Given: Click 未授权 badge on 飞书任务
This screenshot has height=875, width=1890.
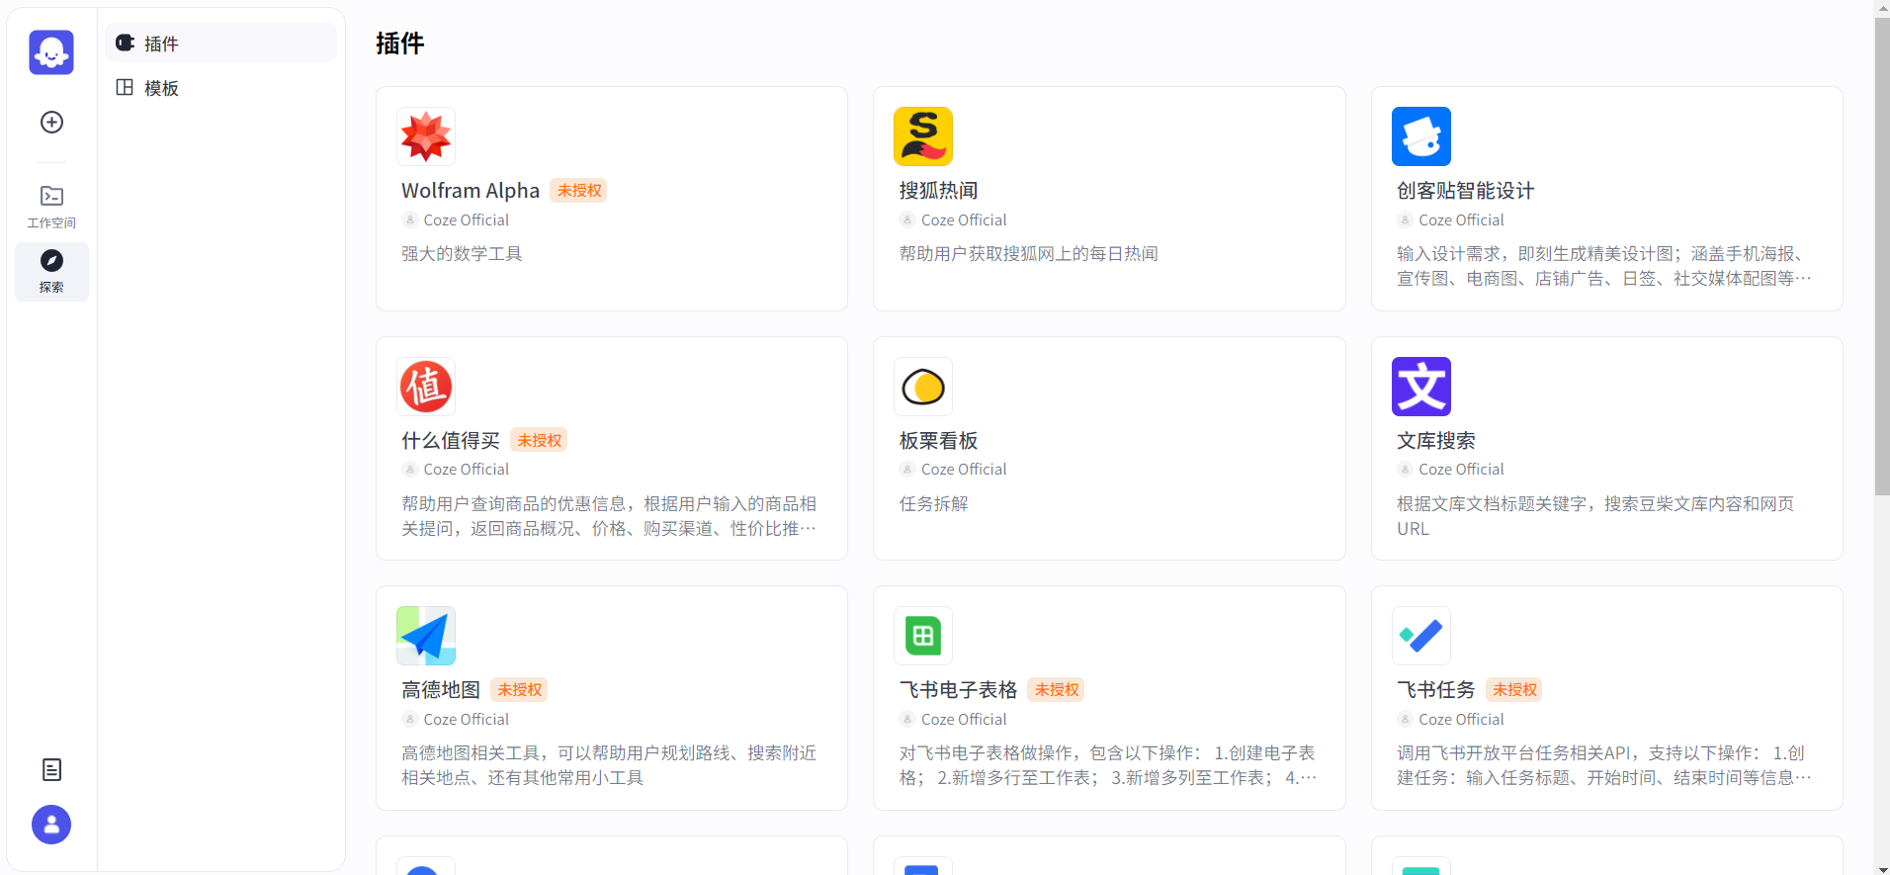Looking at the screenshot, I should (x=1514, y=690).
